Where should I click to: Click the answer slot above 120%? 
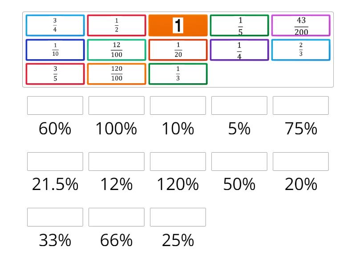pos(178,162)
